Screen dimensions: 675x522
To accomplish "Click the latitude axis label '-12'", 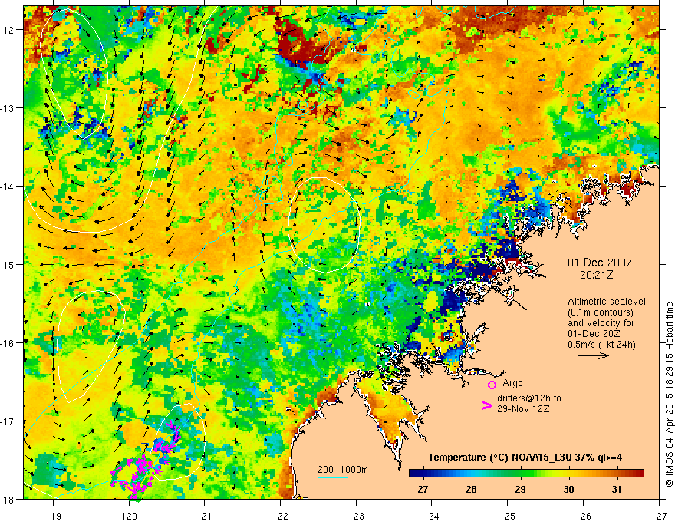I will [8, 30].
